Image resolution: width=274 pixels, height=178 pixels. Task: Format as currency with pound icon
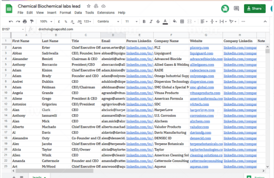pyautogui.click(x=59, y=21)
